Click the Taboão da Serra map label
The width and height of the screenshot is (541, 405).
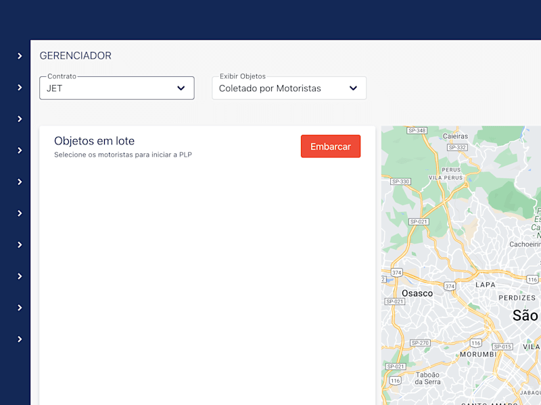point(427,378)
